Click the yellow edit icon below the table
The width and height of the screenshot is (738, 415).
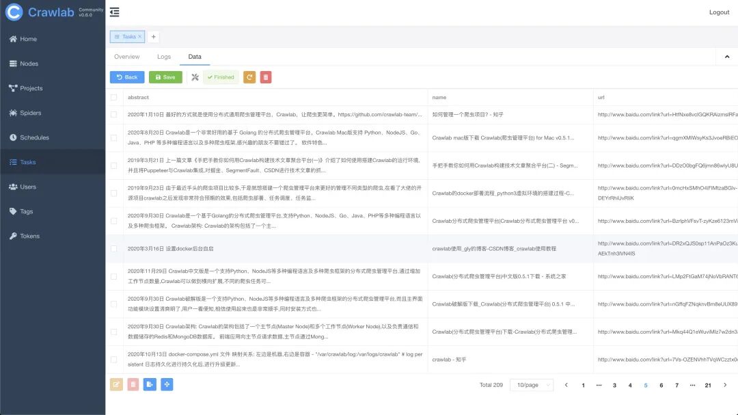pyautogui.click(x=116, y=384)
